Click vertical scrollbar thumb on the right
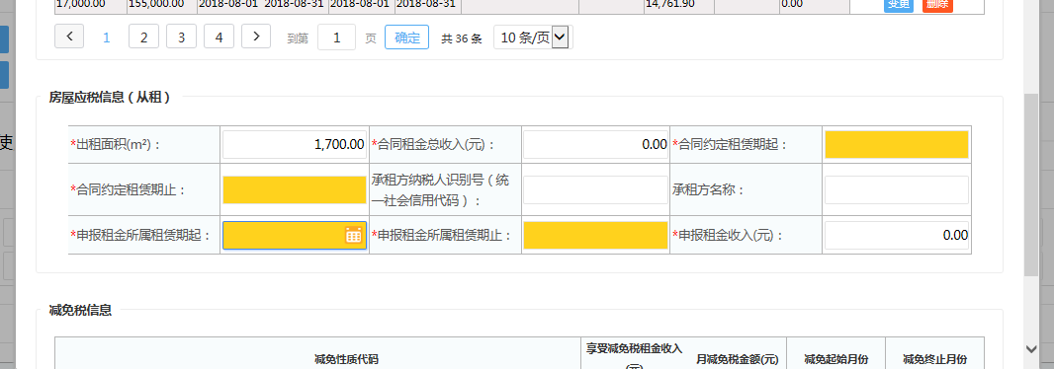 (x=1031, y=184)
